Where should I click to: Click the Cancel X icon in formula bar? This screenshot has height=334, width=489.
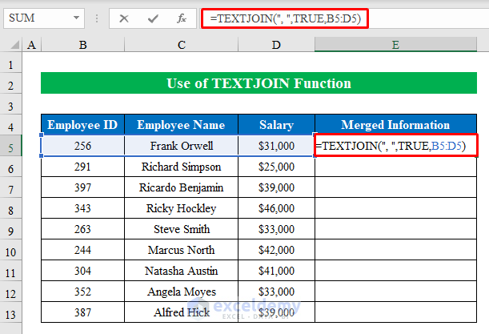(x=124, y=18)
